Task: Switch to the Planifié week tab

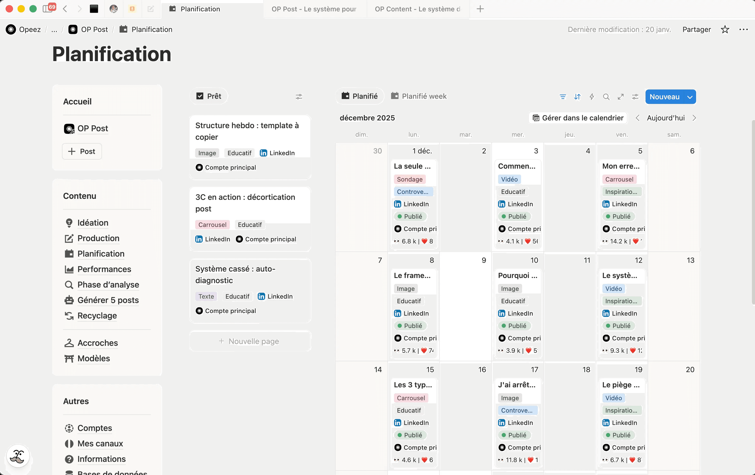Action: (419, 96)
